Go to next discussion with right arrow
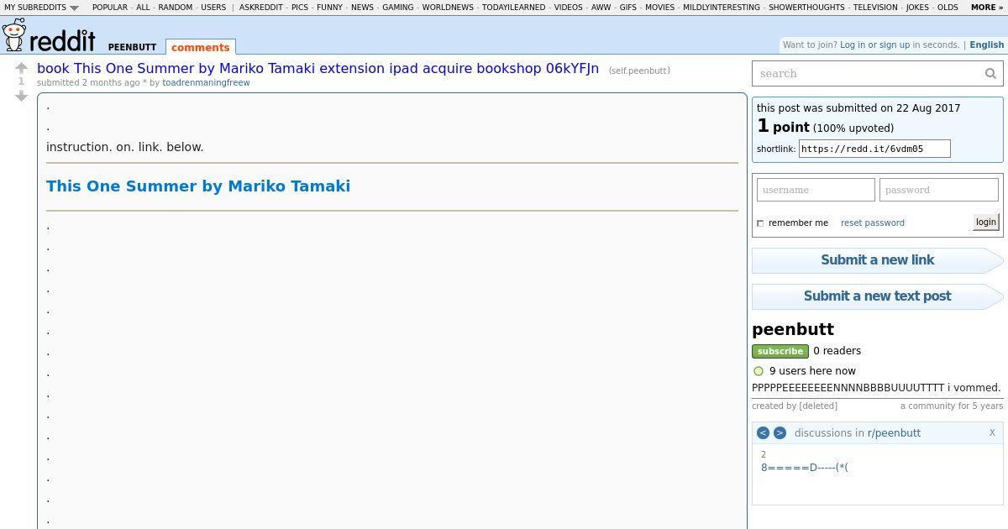The image size is (1008, 529). [x=780, y=433]
